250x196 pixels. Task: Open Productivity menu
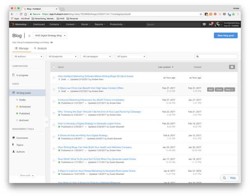(x=117, y=24)
